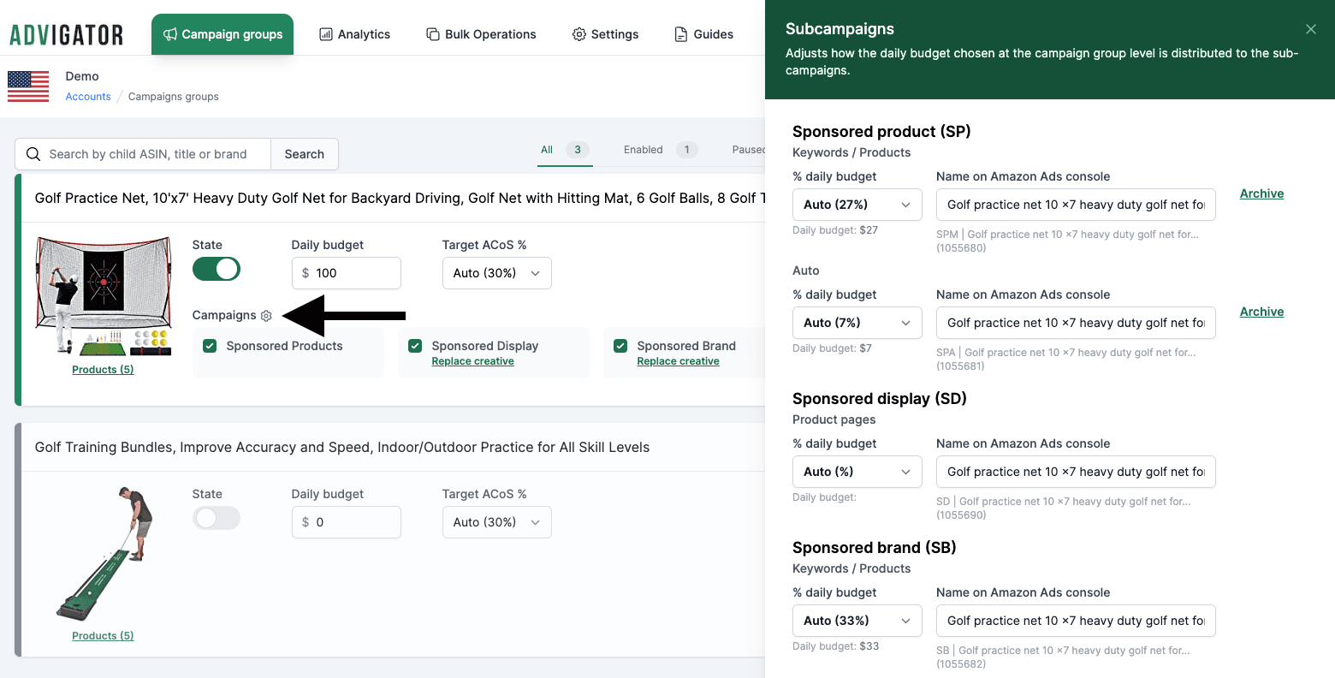The height and width of the screenshot is (678, 1335).
Task: Open Products (5) link under putting mat image
Action: (103, 636)
